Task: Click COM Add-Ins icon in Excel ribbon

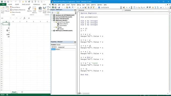Action: [34, 10]
